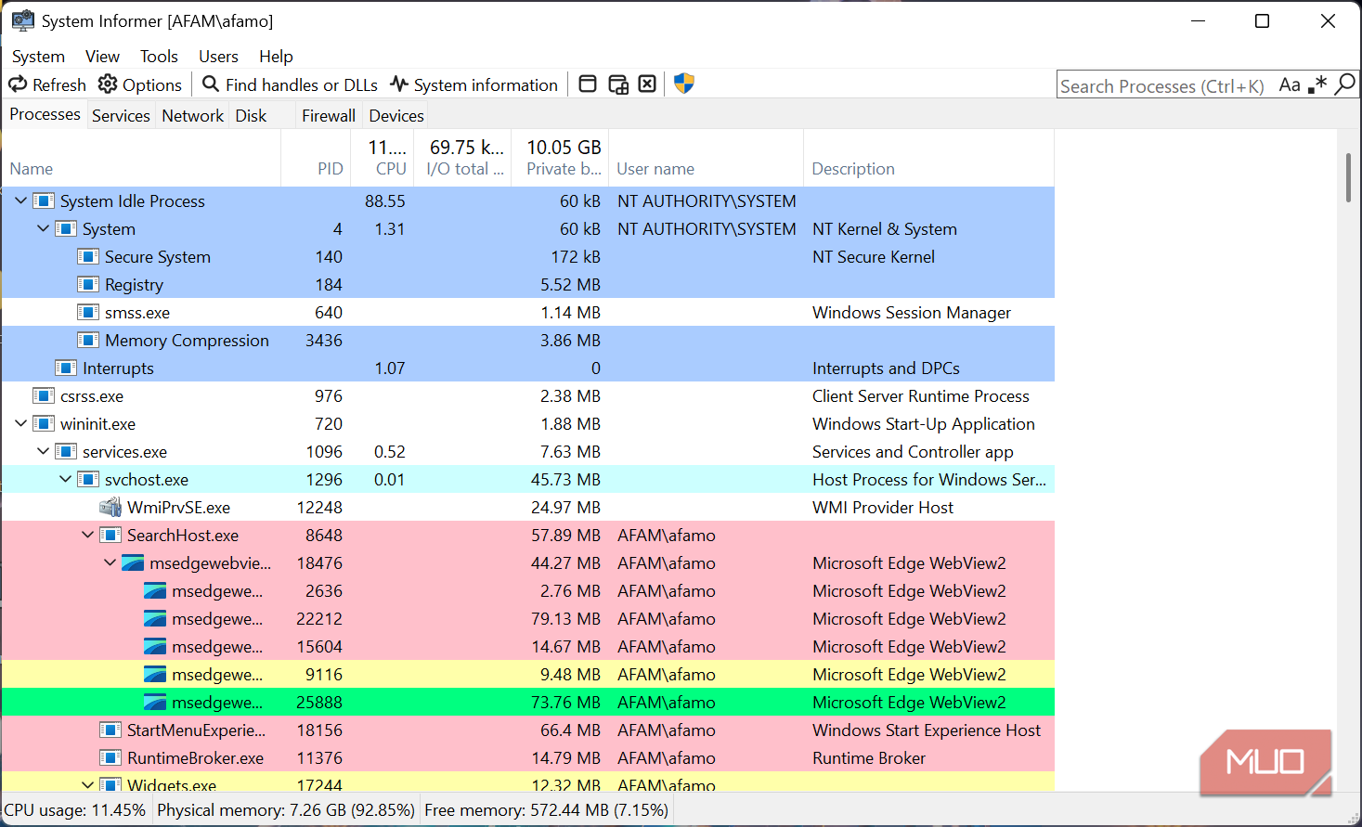Collapse the System Idle Process tree
This screenshot has width=1362, height=827.
(20, 200)
